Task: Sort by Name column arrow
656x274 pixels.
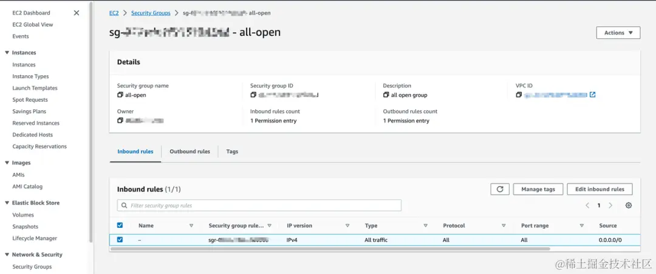Action: (191, 226)
